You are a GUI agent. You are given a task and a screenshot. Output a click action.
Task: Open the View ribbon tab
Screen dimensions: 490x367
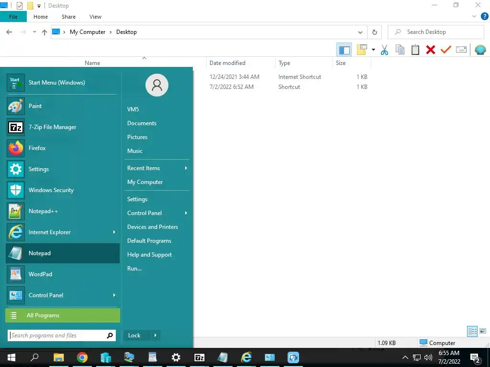pyautogui.click(x=95, y=17)
